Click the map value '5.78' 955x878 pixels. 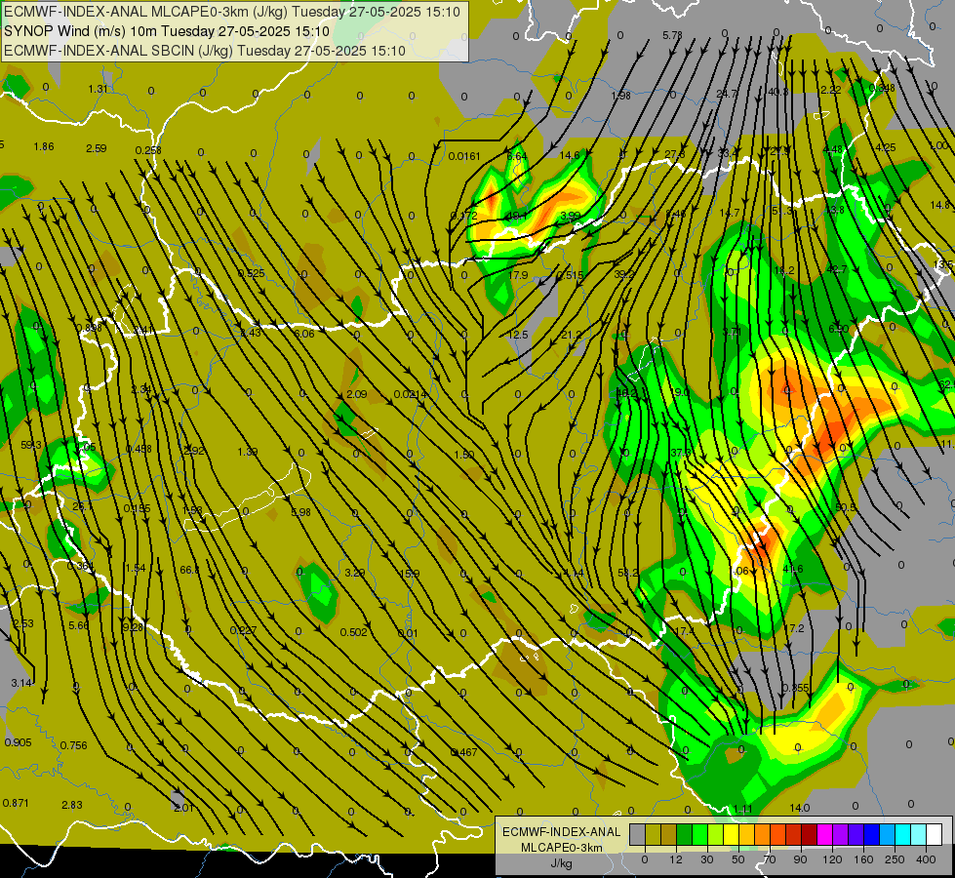tap(672, 35)
